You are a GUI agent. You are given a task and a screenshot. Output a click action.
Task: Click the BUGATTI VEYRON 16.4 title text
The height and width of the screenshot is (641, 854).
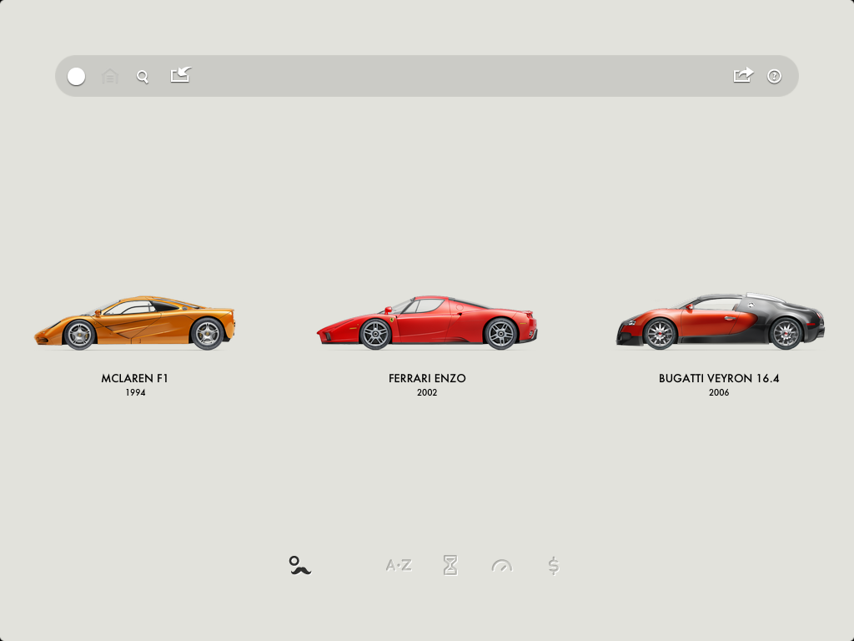click(x=719, y=378)
